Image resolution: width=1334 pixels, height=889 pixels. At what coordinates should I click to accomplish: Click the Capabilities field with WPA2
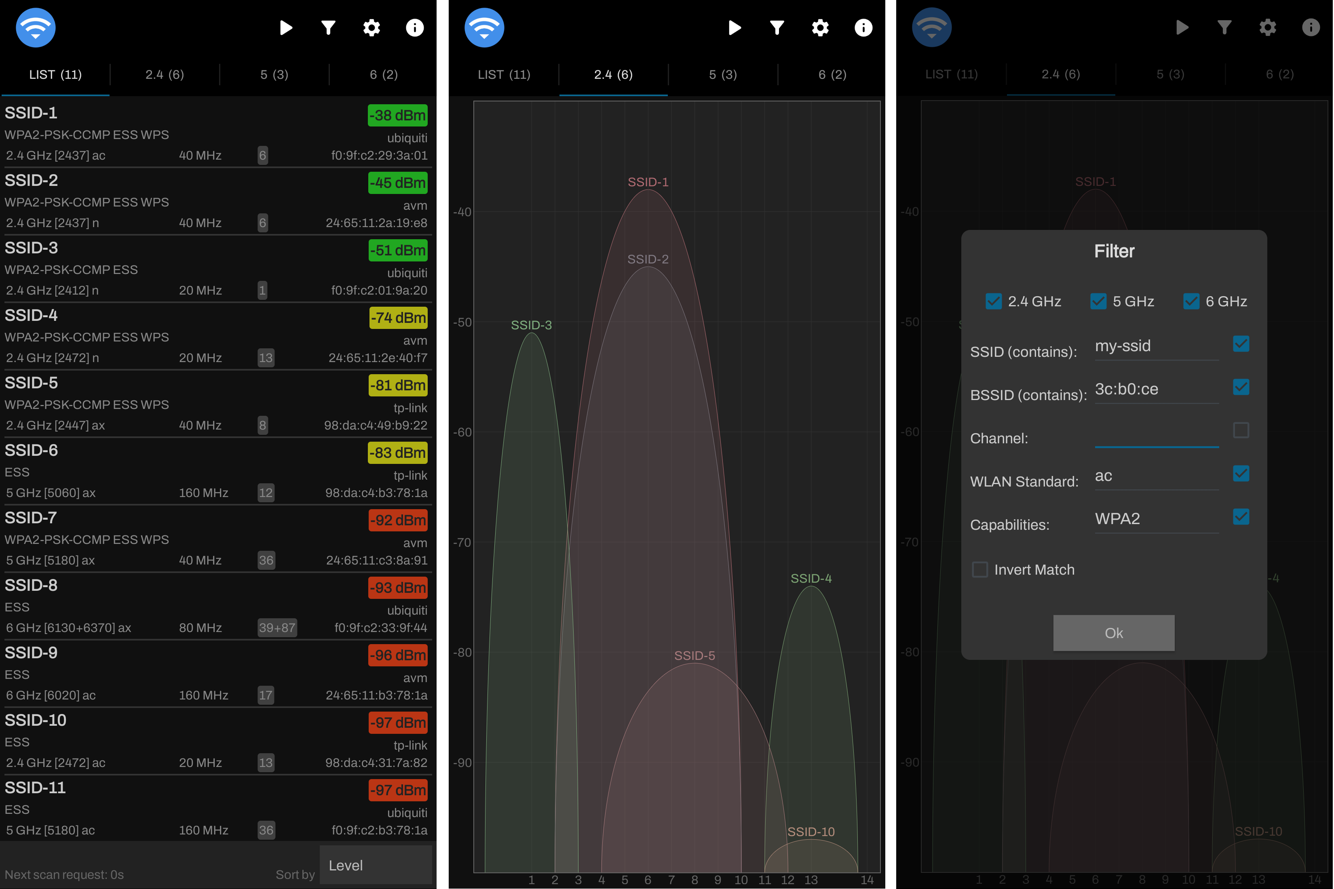pos(1157,519)
